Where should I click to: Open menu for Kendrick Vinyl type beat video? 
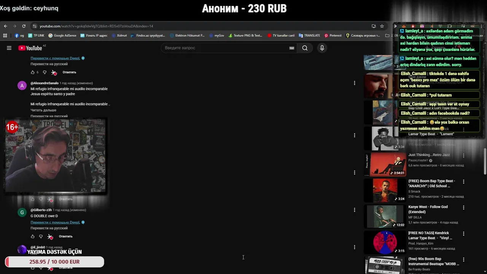463,234
